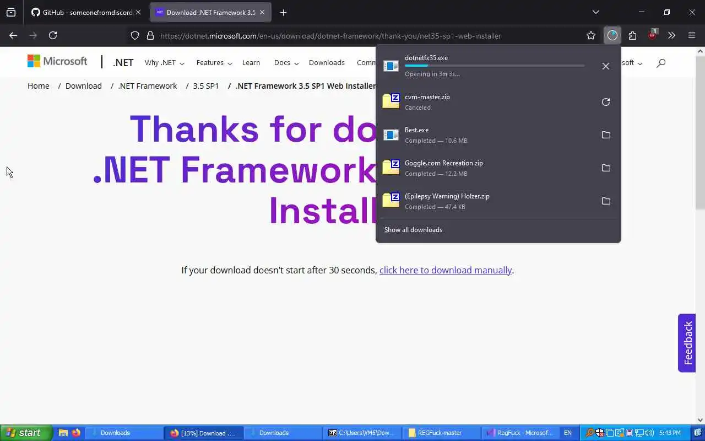Open the Extensions puzzle icon

point(632,35)
